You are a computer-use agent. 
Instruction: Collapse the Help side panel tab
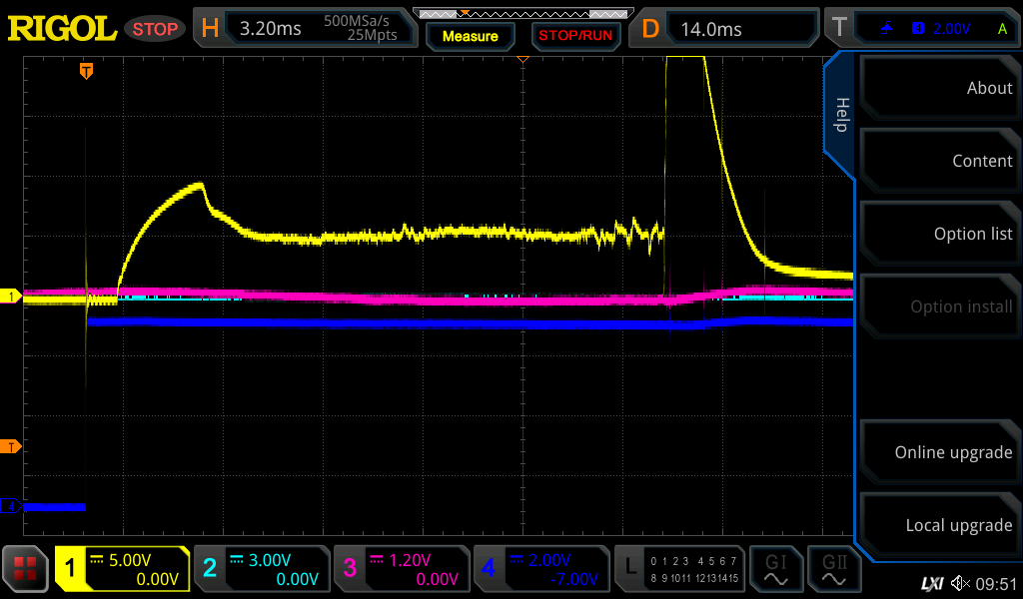point(840,115)
